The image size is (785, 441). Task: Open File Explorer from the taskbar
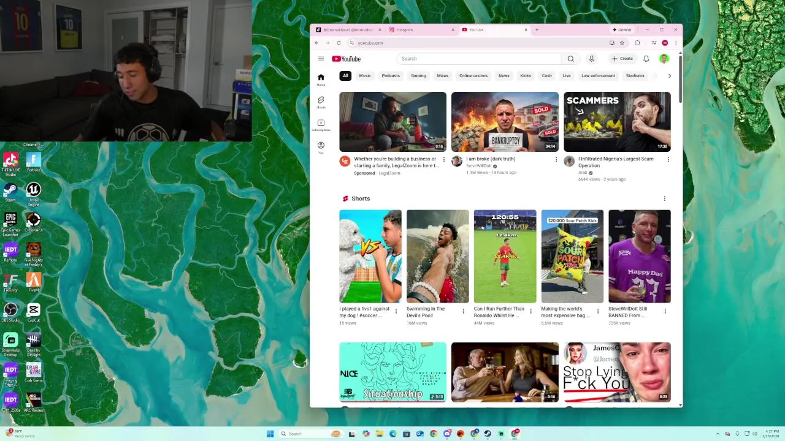coord(380,434)
